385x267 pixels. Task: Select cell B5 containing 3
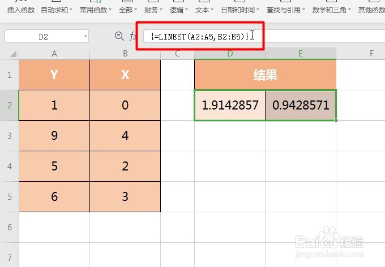(125, 197)
